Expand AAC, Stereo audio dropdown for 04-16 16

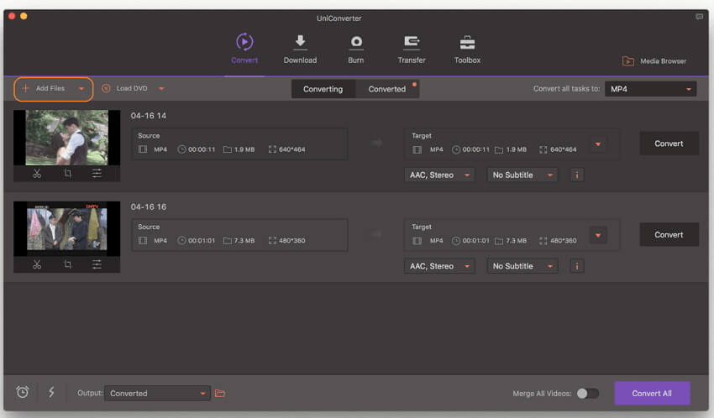point(439,266)
